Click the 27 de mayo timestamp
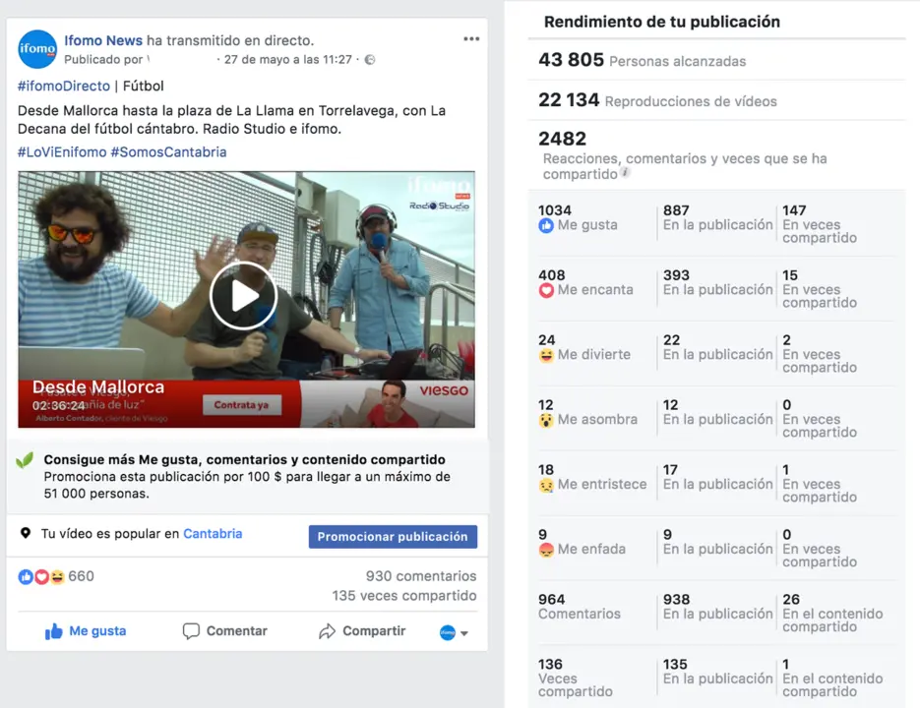 [288, 59]
